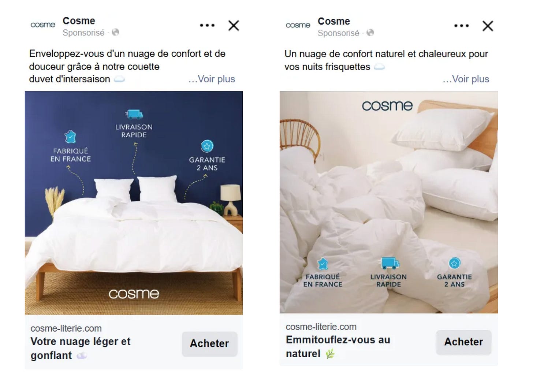Expand the right ad text with Voir plus
The height and width of the screenshot is (391, 533).
click(x=466, y=79)
